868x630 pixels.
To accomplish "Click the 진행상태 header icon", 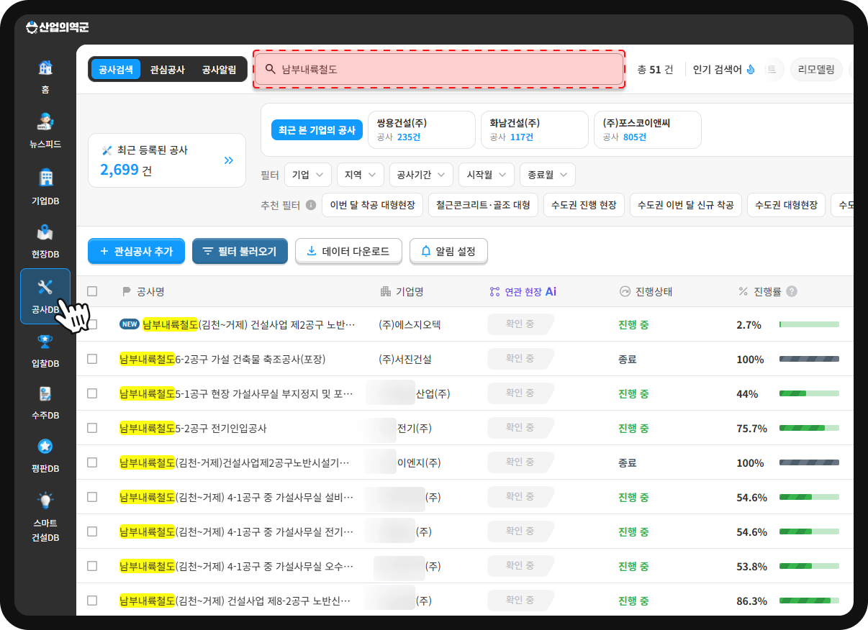I will coord(625,291).
